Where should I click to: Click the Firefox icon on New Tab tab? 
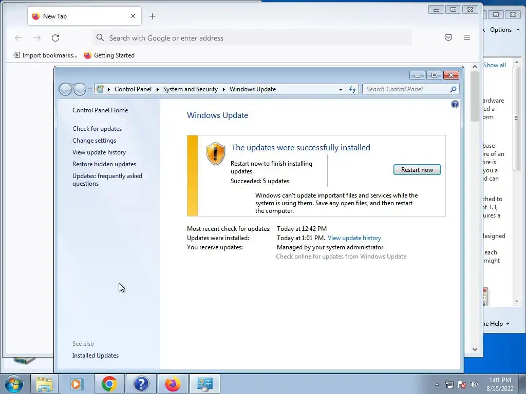35,16
